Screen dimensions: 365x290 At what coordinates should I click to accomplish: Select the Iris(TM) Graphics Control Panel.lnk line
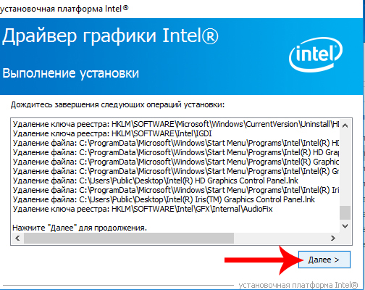pos(164,199)
